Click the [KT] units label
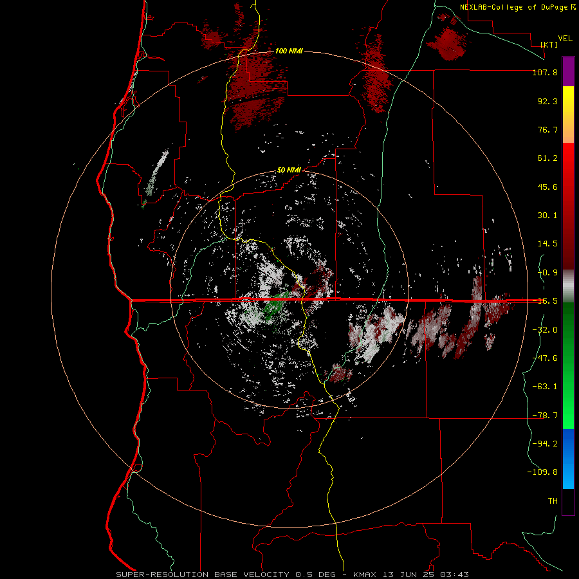 [549, 44]
